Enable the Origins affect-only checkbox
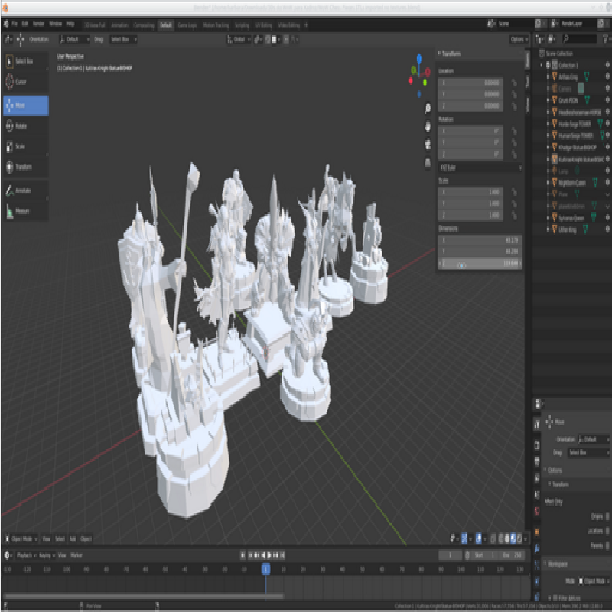 coord(607,516)
